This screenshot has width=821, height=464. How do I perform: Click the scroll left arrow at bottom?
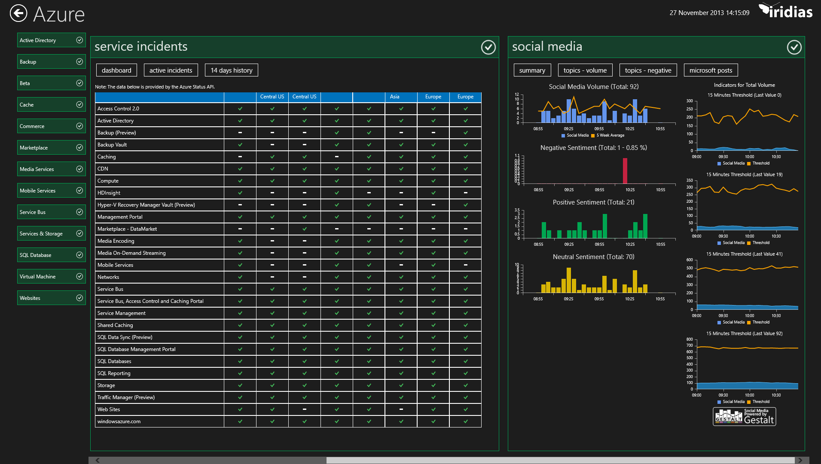tap(98, 460)
